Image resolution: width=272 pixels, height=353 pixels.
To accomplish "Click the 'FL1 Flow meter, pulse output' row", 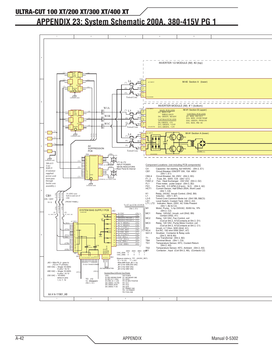I will click(x=170, y=184).
